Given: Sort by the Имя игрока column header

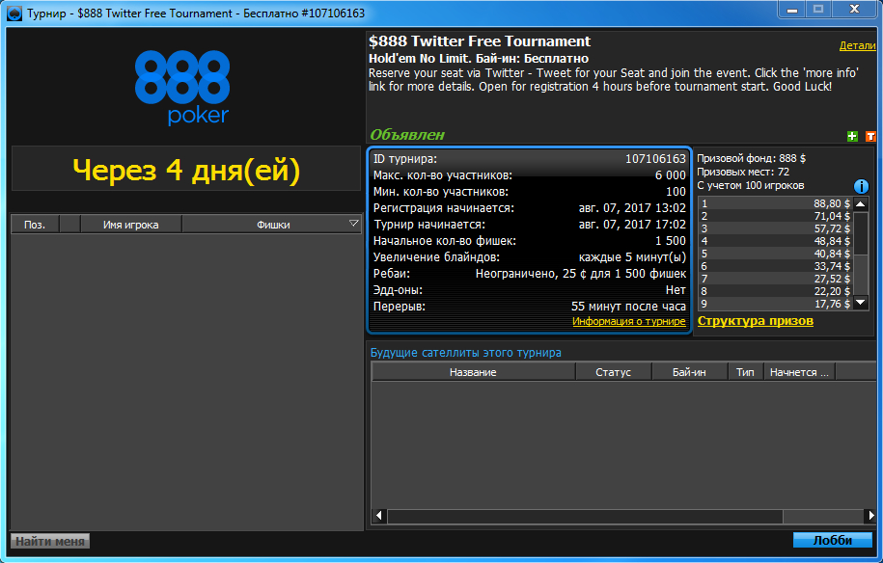Looking at the screenshot, I should [130, 225].
